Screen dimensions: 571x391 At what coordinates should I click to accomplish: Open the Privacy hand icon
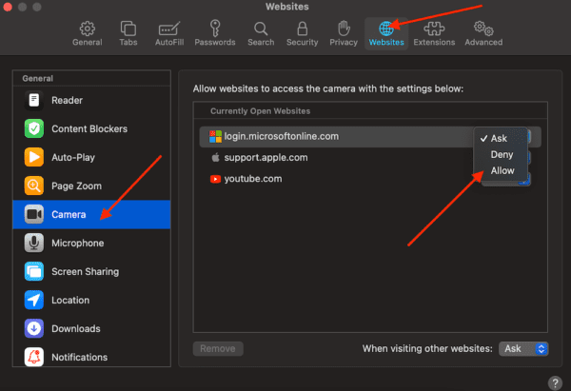tap(344, 29)
